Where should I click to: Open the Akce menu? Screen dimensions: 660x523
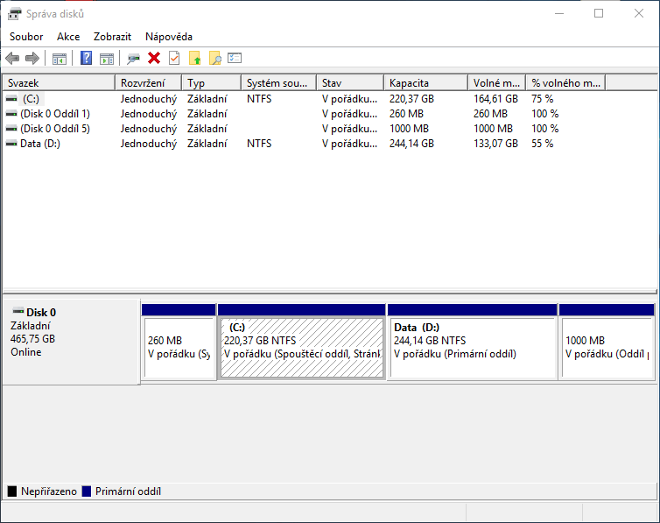(x=68, y=37)
